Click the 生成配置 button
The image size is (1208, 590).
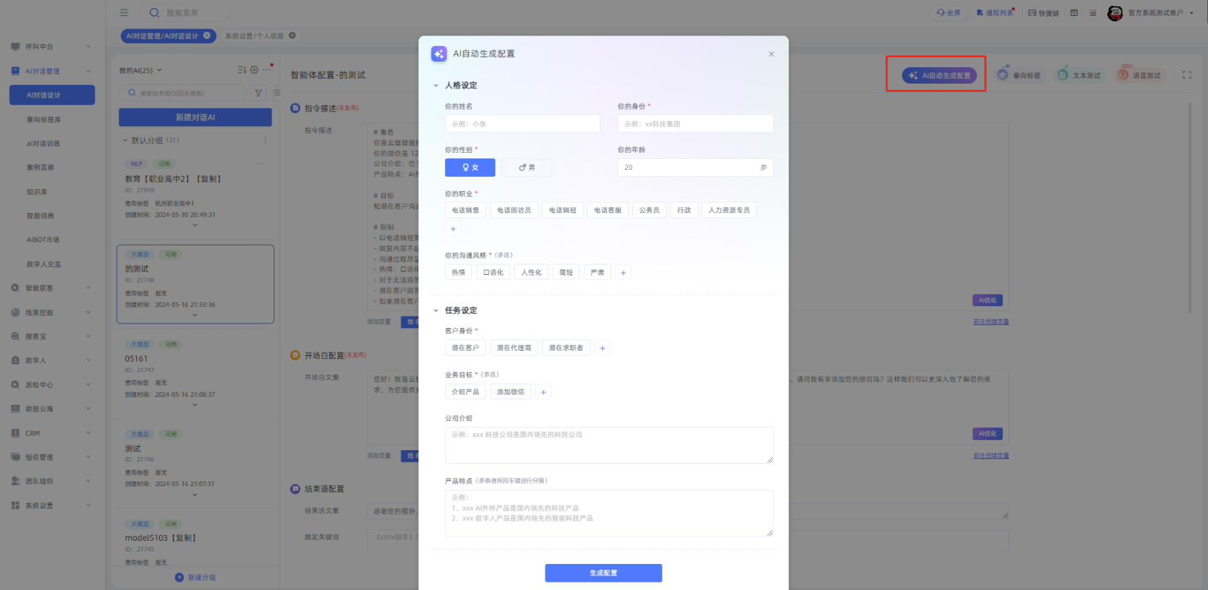(603, 573)
